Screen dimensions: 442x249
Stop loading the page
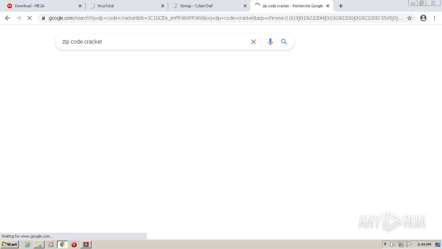[x=30, y=18]
